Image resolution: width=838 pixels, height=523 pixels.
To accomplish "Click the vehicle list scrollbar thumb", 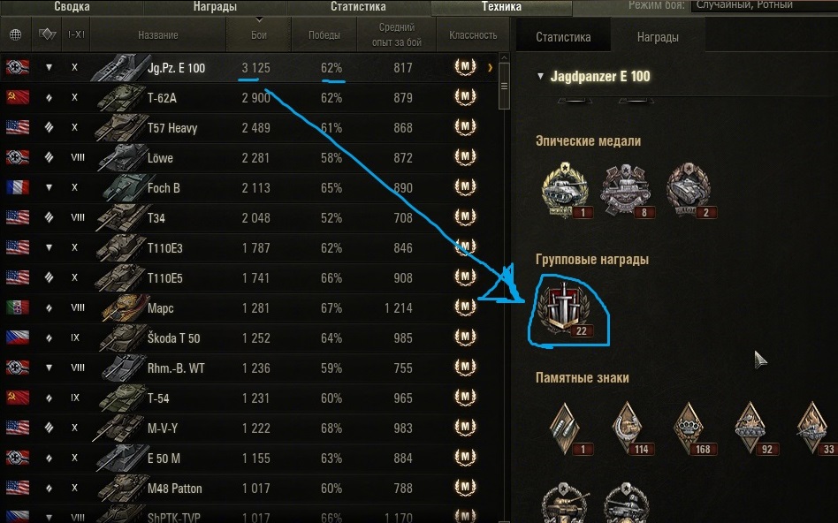I will pyautogui.click(x=504, y=86).
